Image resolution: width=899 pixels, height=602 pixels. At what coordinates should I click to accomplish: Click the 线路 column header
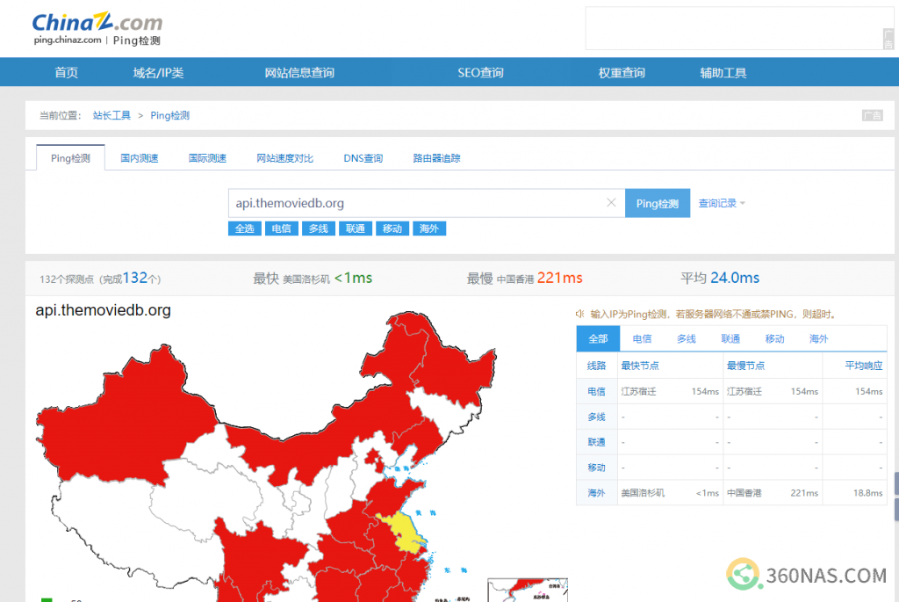point(596,366)
